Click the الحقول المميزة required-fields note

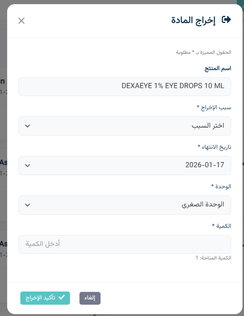(203, 52)
